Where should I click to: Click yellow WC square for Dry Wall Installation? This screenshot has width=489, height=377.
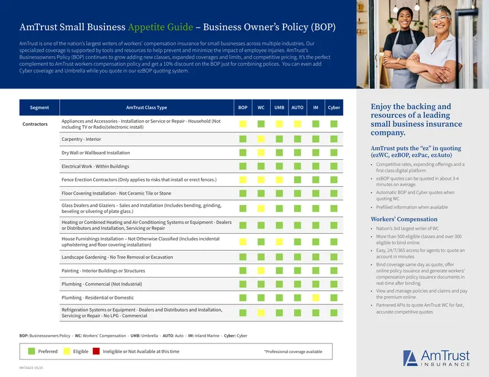pos(261,153)
